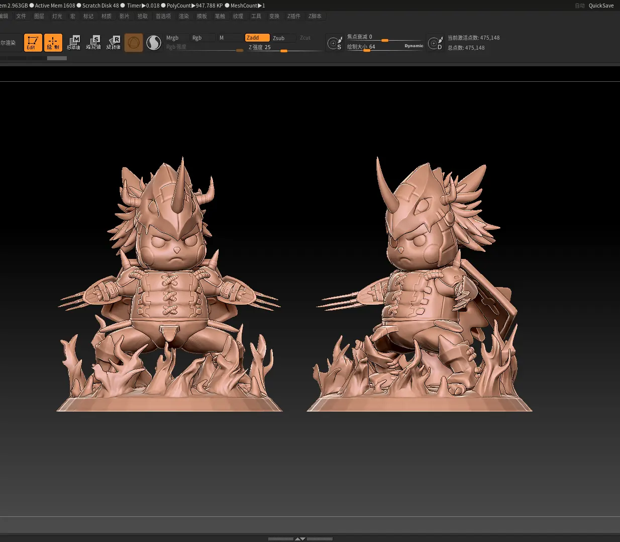Open the 宏 menu
The height and width of the screenshot is (542, 620).
pos(73,16)
